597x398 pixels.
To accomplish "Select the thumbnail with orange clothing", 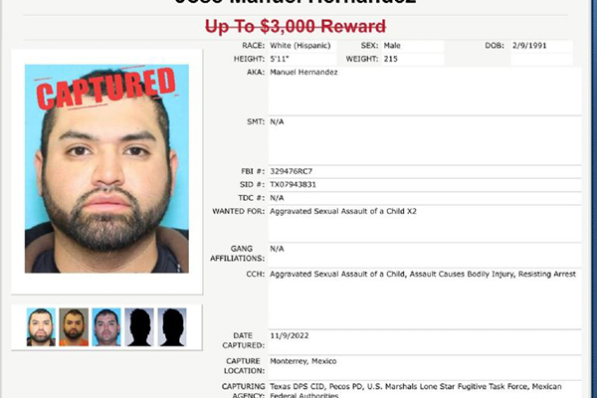I will 74,327.
